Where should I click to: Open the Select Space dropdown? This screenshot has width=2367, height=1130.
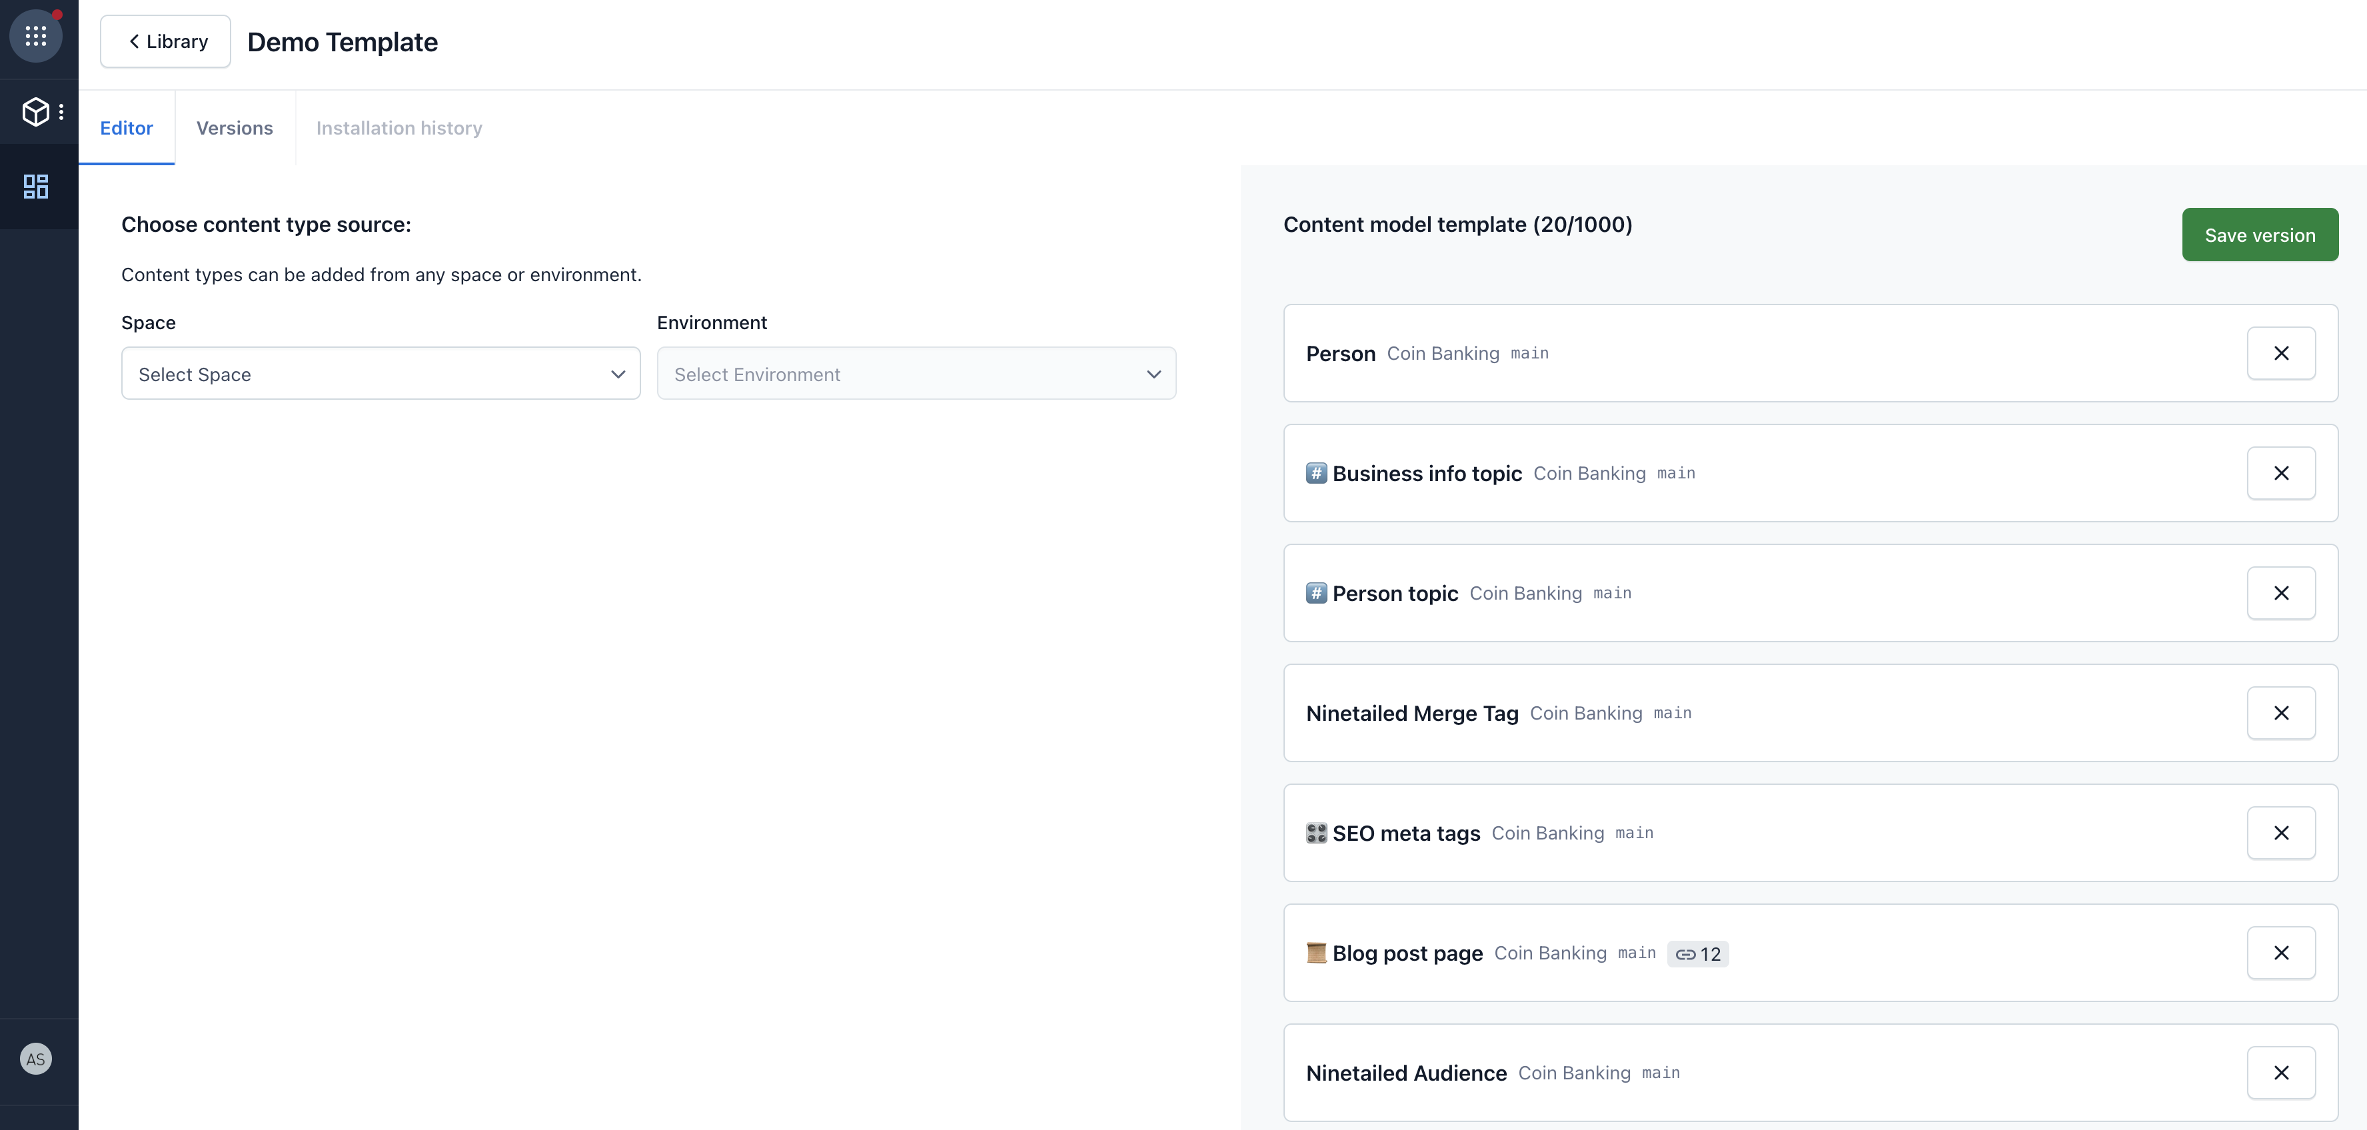(x=381, y=374)
